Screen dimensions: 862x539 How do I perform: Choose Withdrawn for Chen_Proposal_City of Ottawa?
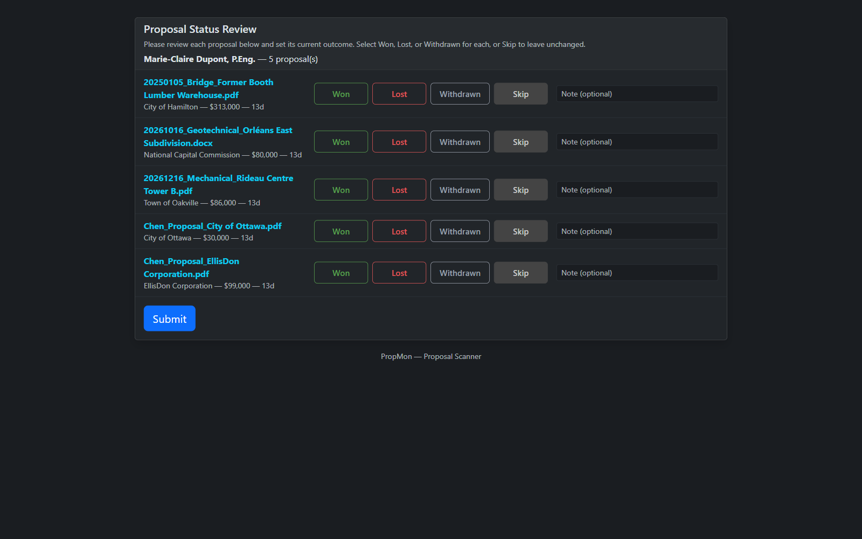point(460,231)
